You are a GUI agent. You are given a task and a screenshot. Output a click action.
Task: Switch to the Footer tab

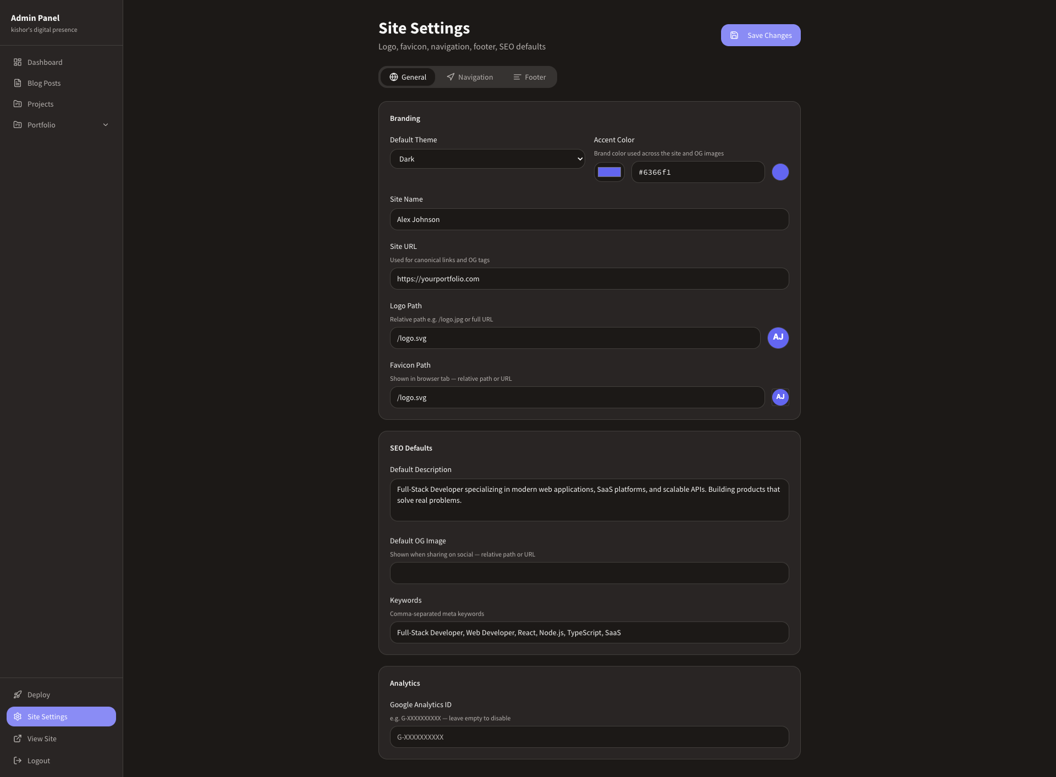click(x=529, y=77)
